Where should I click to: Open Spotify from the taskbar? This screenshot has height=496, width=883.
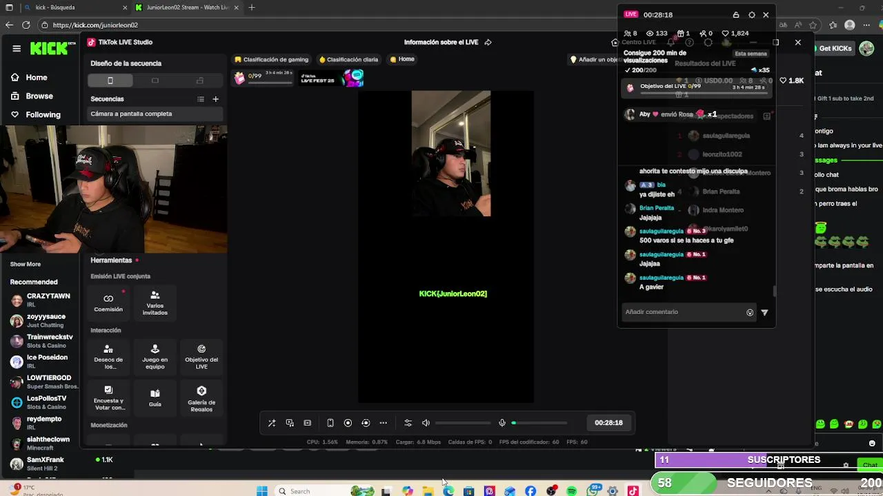pyautogui.click(x=572, y=491)
